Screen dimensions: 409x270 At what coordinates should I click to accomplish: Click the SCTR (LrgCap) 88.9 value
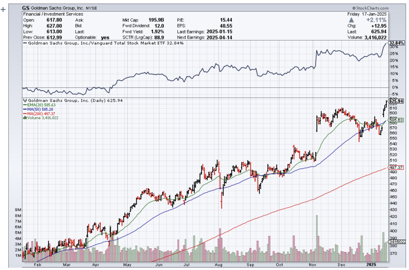pyautogui.click(x=159, y=37)
